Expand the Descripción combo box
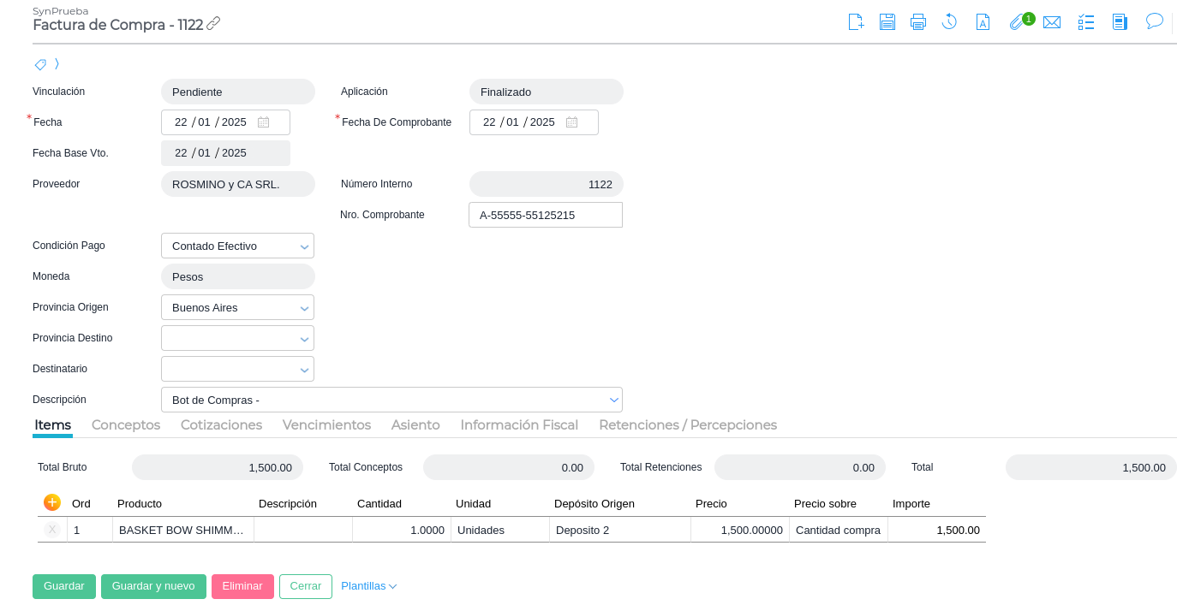The width and height of the screenshot is (1177, 611). coord(613,400)
